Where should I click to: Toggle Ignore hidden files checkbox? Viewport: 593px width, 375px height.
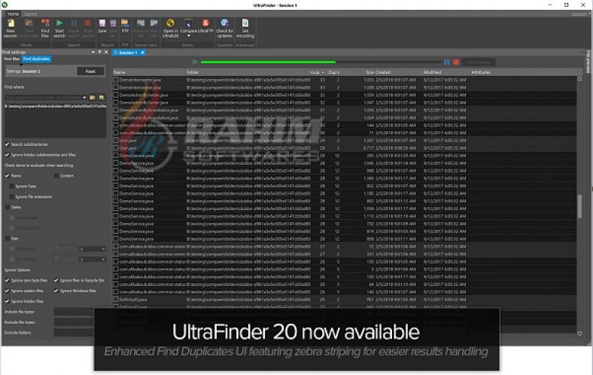(x=8, y=301)
